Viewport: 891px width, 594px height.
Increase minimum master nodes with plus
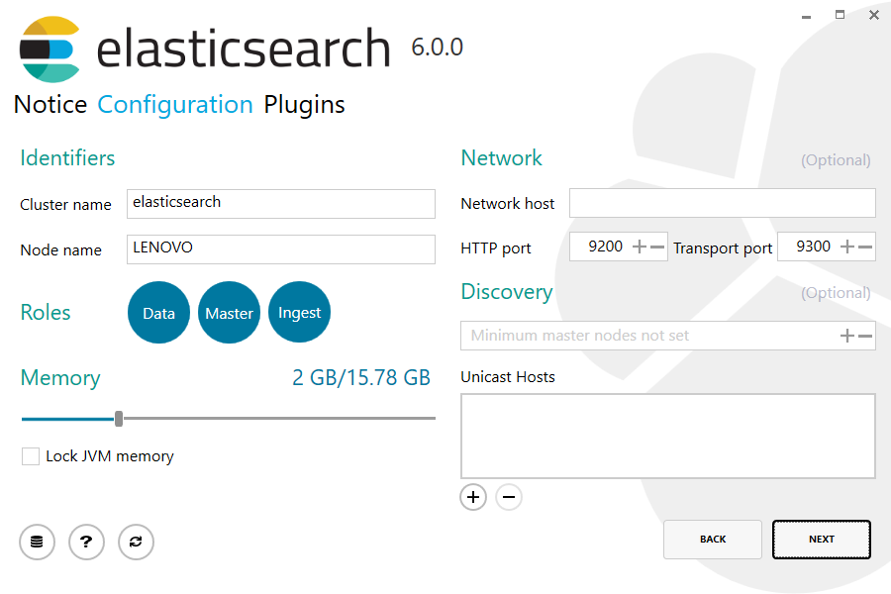tap(847, 336)
